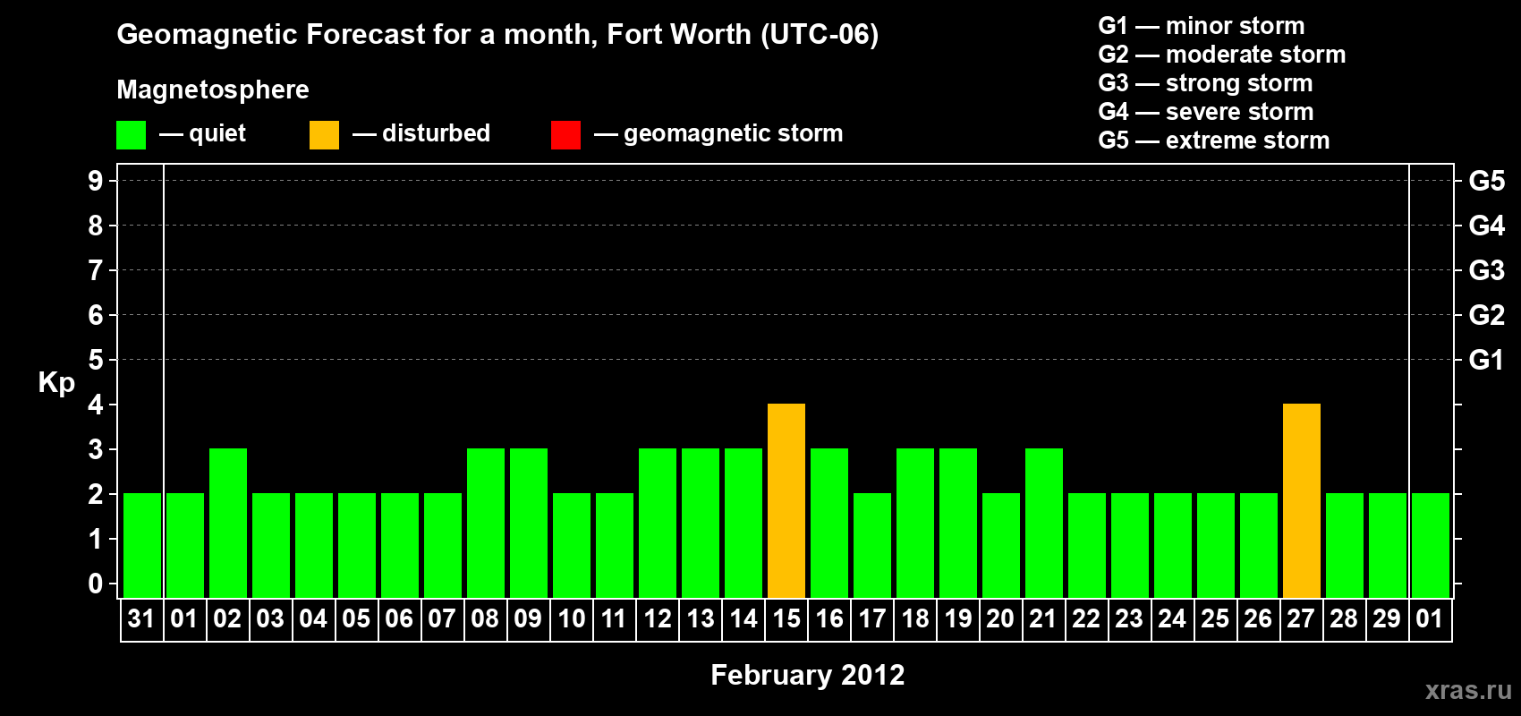This screenshot has height=716, width=1521.
Task: Click the G2 right axis label
Action: pos(1487,315)
